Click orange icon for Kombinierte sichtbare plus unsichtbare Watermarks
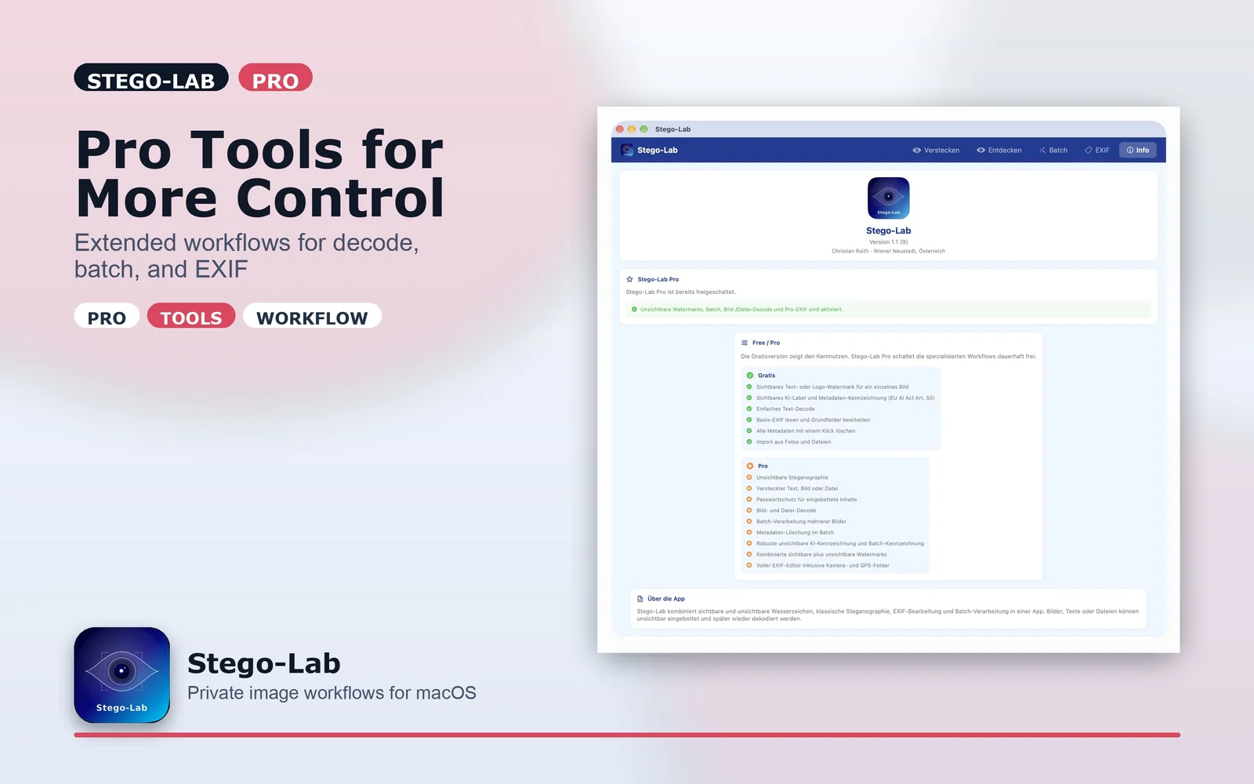This screenshot has width=1254, height=784. 749,554
